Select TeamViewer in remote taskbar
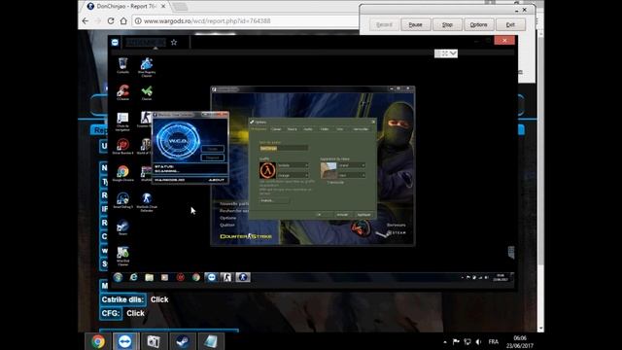The height and width of the screenshot is (350, 622). point(212,277)
